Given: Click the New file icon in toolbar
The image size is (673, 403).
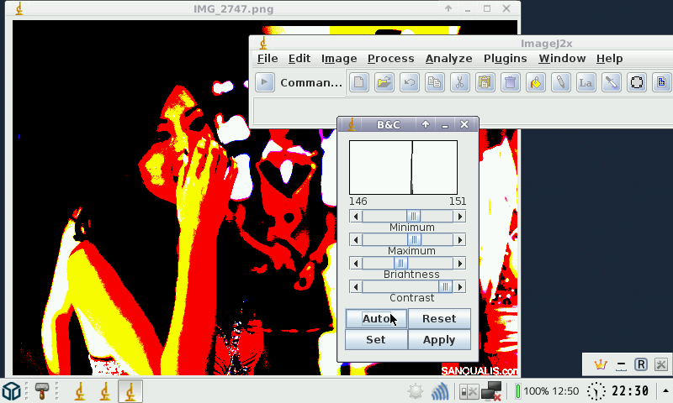Looking at the screenshot, I should (359, 82).
